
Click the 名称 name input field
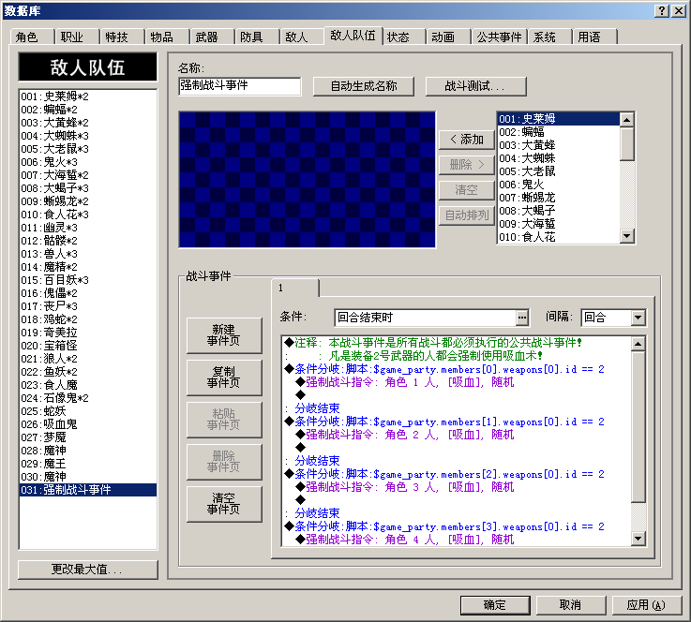point(240,86)
